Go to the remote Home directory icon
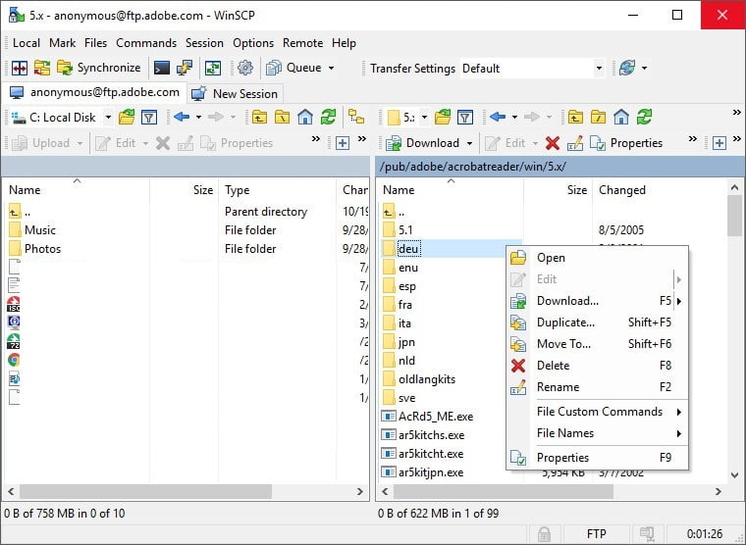 [x=621, y=117]
